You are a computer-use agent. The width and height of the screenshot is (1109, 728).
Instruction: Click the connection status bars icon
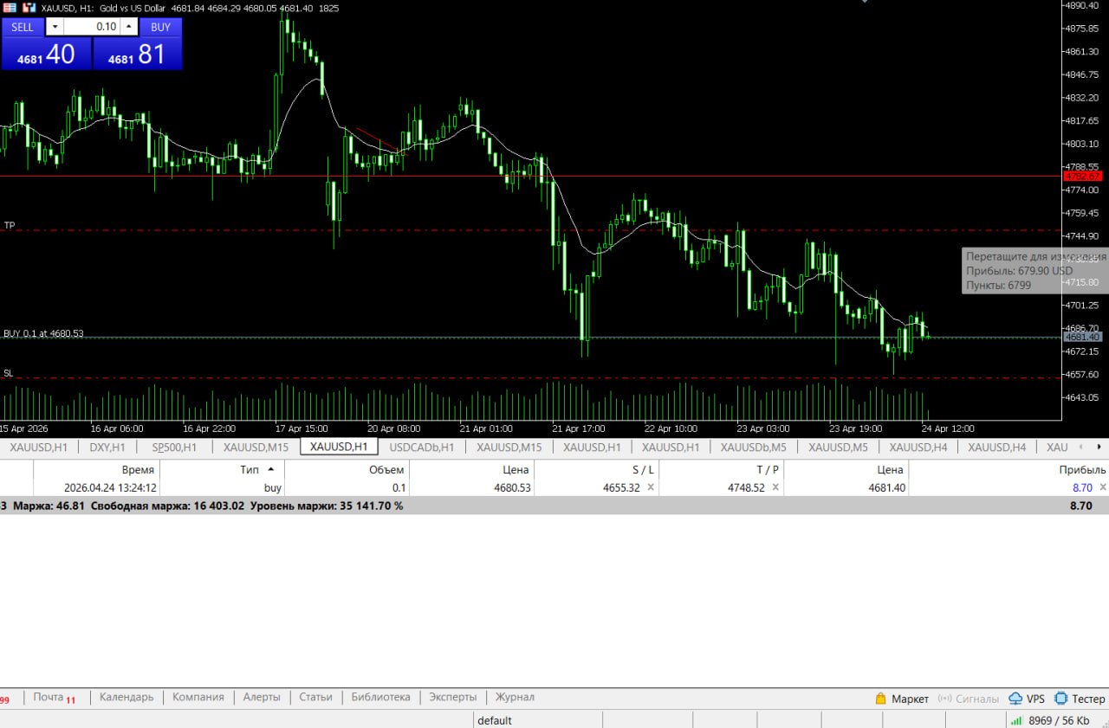pos(1015,720)
